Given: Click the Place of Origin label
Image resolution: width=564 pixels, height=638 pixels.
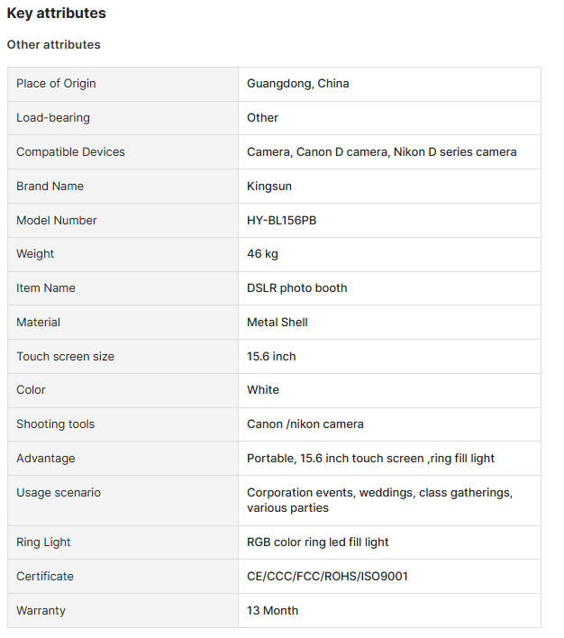Looking at the screenshot, I should pyautogui.click(x=56, y=84).
